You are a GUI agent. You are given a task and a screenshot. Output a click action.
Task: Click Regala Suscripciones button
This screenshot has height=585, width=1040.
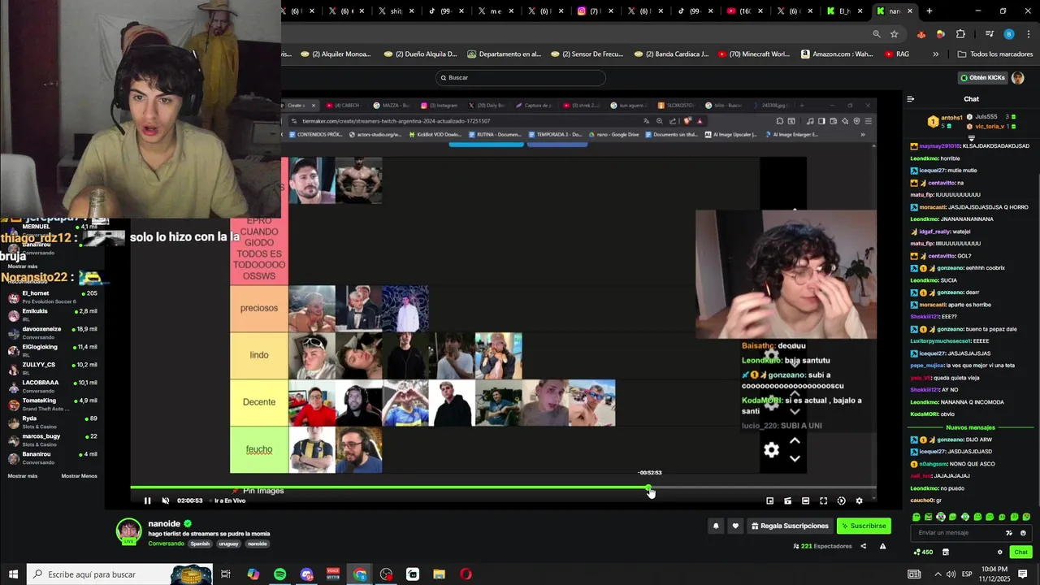[x=790, y=526]
